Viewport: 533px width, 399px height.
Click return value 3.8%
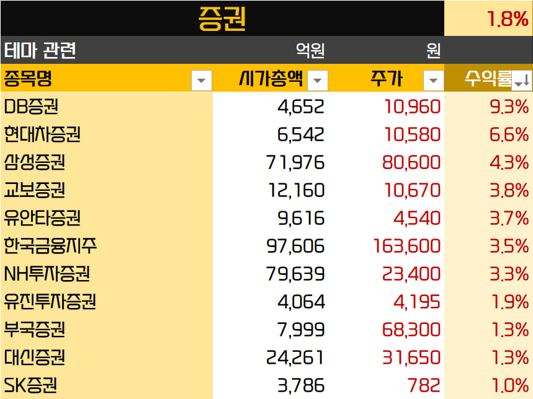pos(509,190)
